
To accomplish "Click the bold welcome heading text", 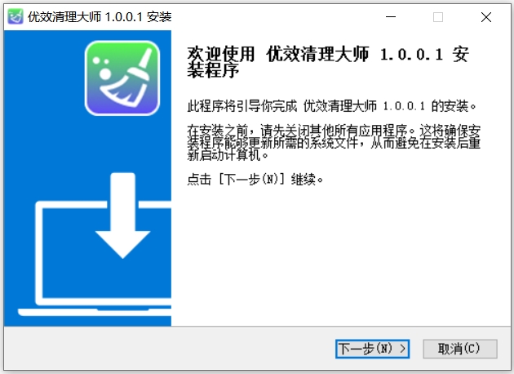I will tap(328, 62).
